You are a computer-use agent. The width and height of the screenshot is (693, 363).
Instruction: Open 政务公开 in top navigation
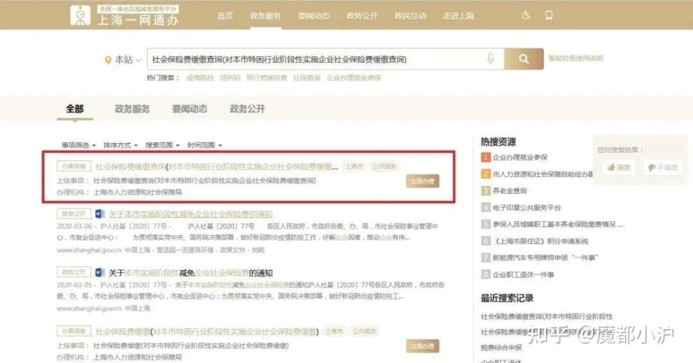click(x=362, y=16)
